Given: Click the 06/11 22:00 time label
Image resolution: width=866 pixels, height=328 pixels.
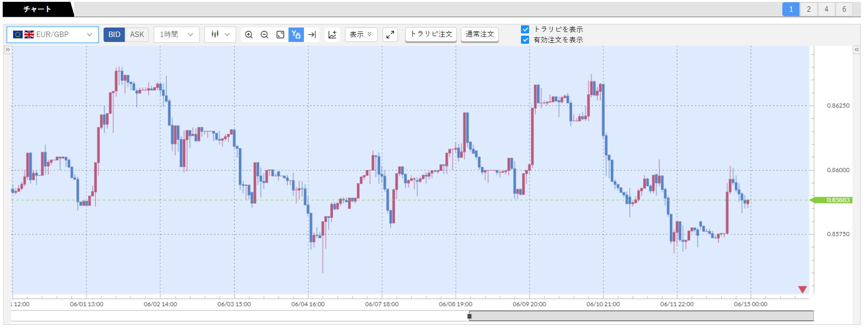Looking at the screenshot, I should 677,304.
